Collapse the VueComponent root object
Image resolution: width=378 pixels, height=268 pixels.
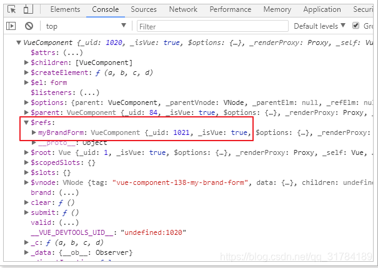(19, 42)
